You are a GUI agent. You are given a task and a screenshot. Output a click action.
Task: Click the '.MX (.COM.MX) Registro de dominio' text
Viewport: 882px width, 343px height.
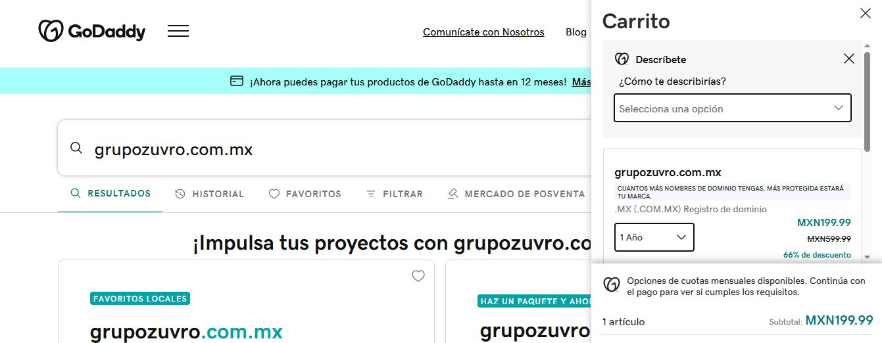click(691, 209)
